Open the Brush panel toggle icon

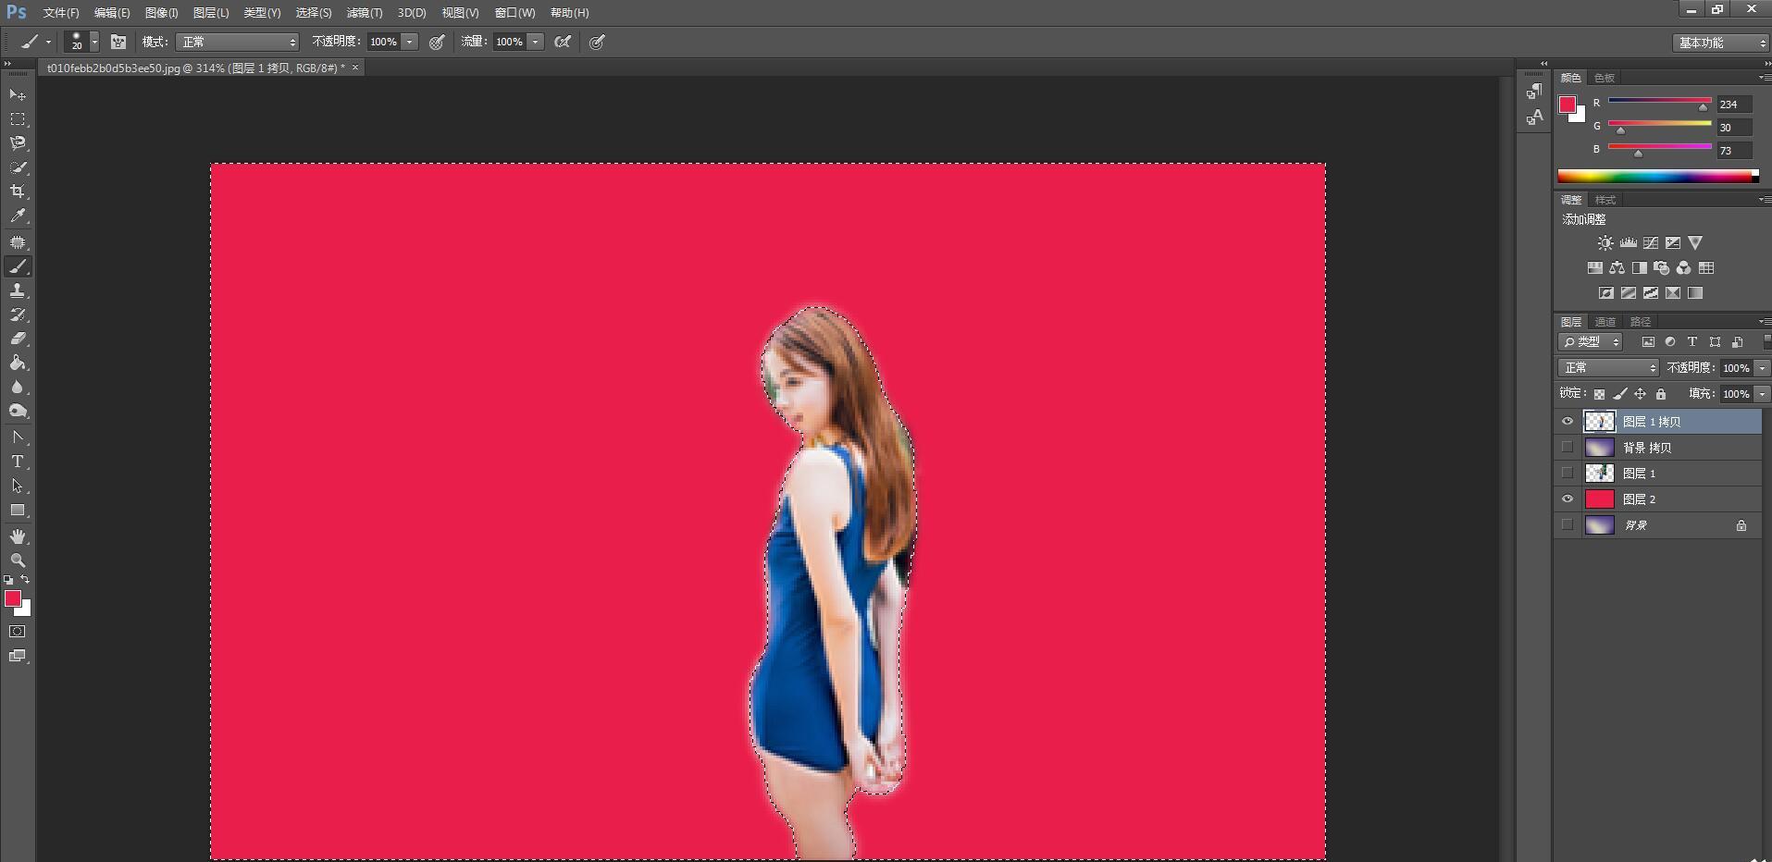(118, 42)
